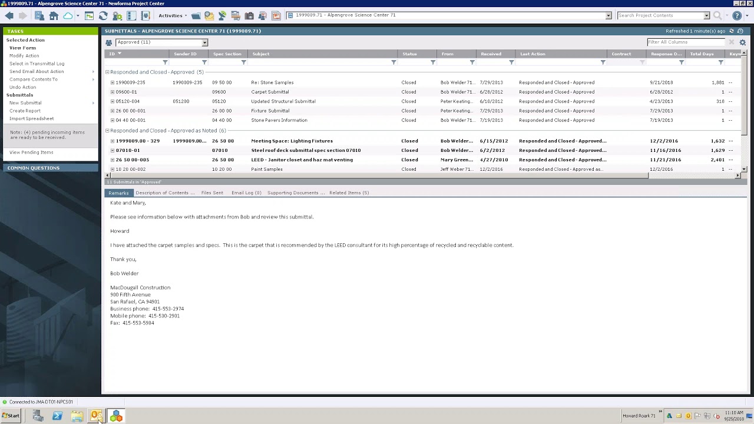Click View Form in Tasks panel
Viewport: 754px width, 424px height.
[22, 48]
